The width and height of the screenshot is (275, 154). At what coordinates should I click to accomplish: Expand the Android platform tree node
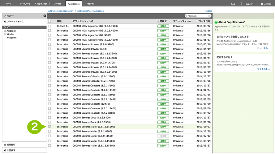(5, 31)
